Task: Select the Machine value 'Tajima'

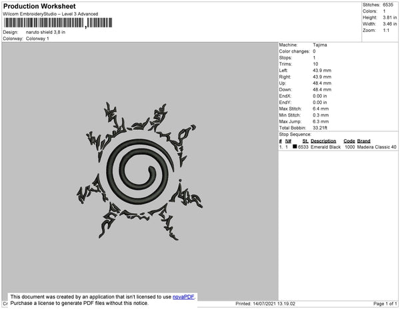Action: pos(319,45)
